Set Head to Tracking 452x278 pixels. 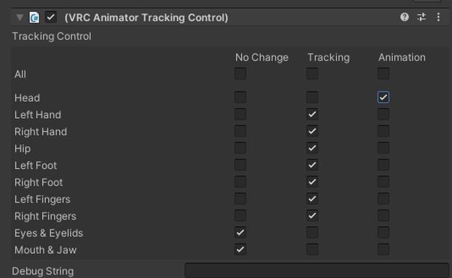(x=312, y=98)
